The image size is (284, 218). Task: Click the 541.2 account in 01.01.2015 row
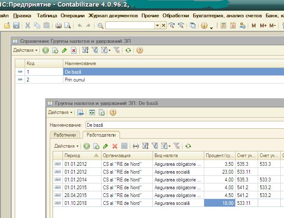coord(247,188)
